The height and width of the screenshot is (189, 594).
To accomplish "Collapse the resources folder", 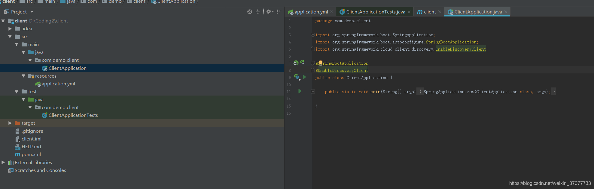I will click(x=23, y=76).
